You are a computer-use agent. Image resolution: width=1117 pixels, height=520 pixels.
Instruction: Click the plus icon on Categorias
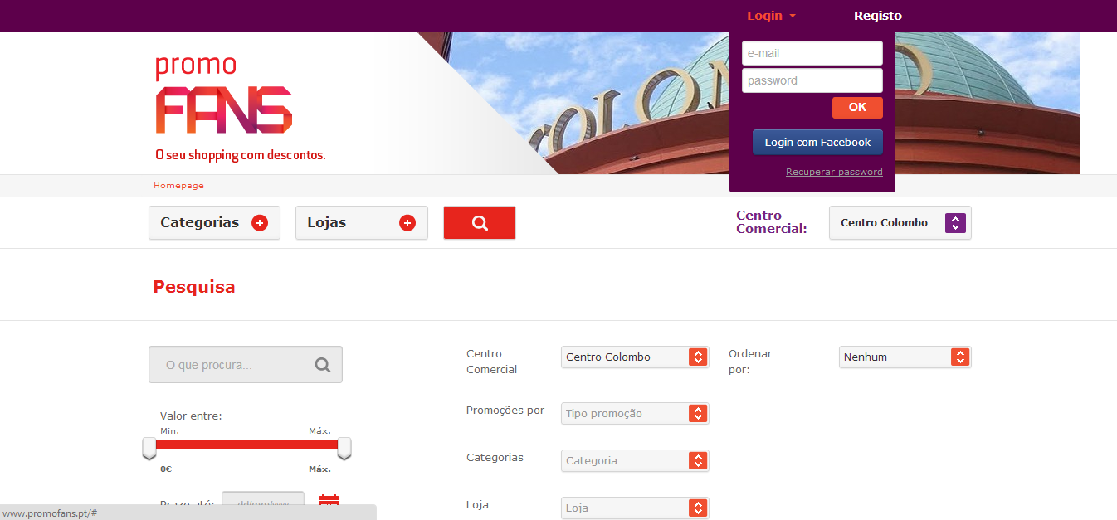(x=260, y=222)
